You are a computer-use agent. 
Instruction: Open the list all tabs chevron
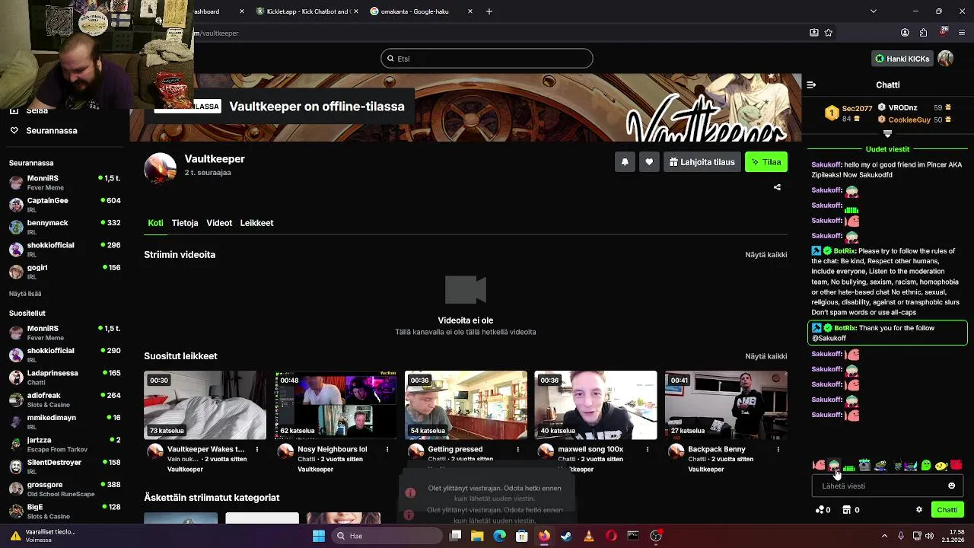873,11
